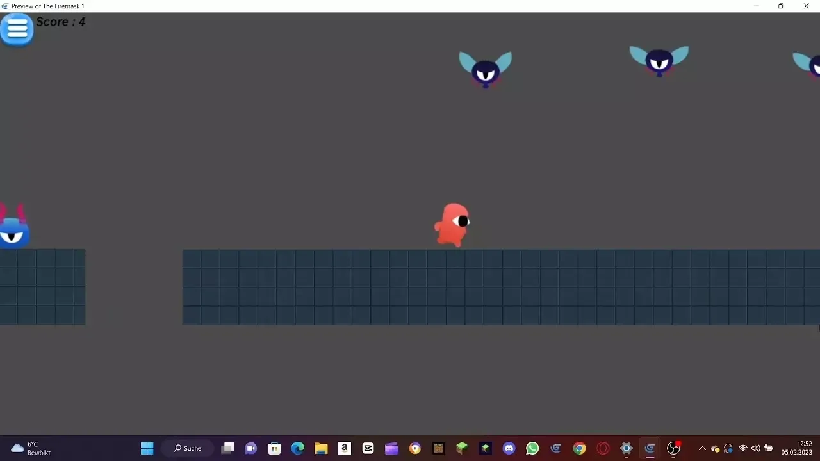Screen dimensions: 820x461
Task: Open Wi-Fi network settings in tray
Action: [743, 448]
